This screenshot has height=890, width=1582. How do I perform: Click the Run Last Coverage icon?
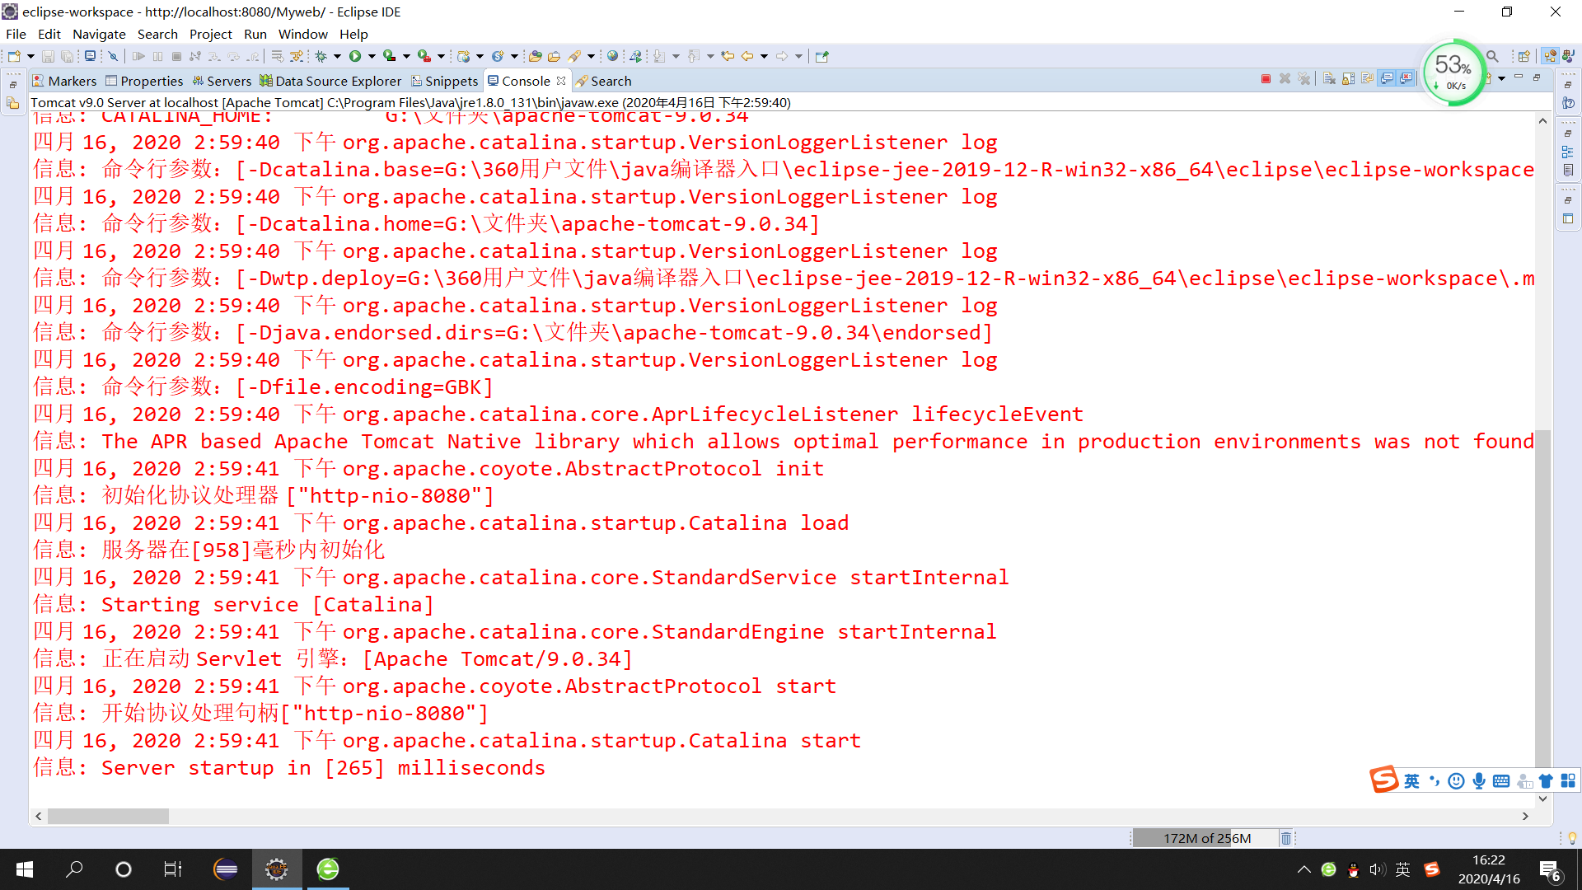point(390,56)
